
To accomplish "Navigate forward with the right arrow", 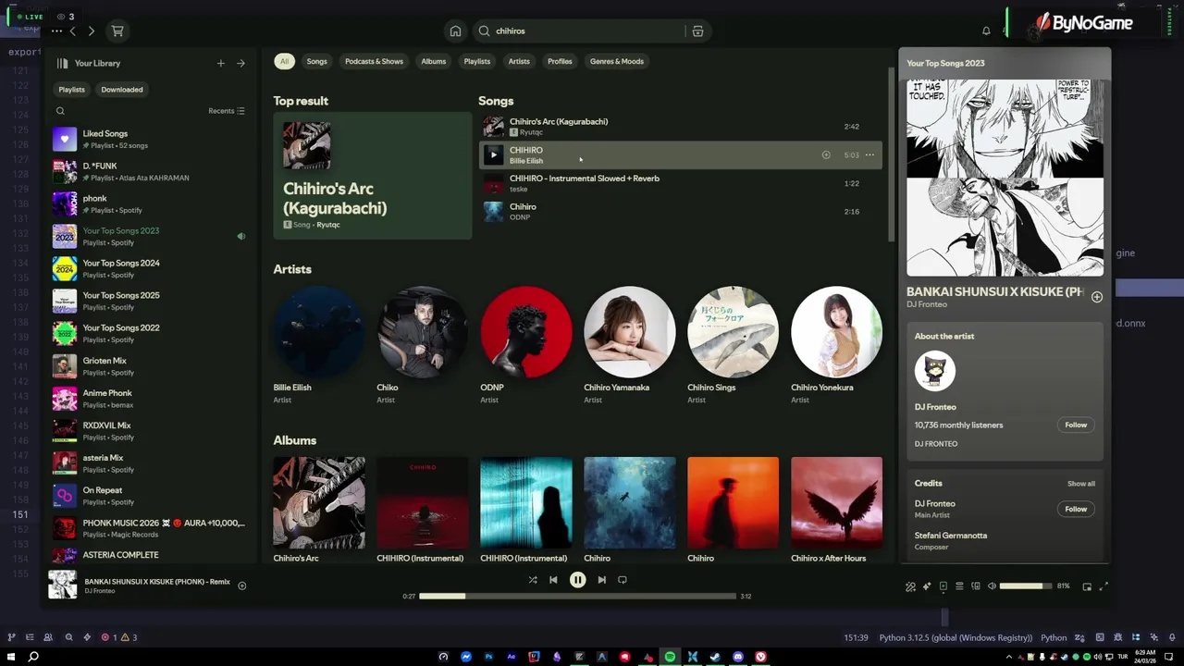I will pos(91,31).
